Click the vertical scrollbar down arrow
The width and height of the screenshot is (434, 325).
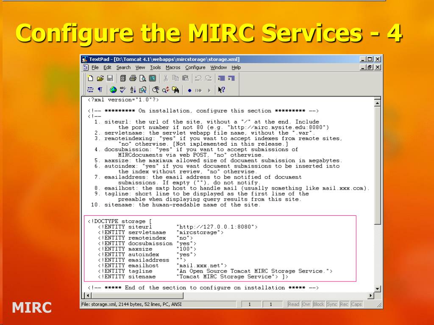click(x=377, y=289)
